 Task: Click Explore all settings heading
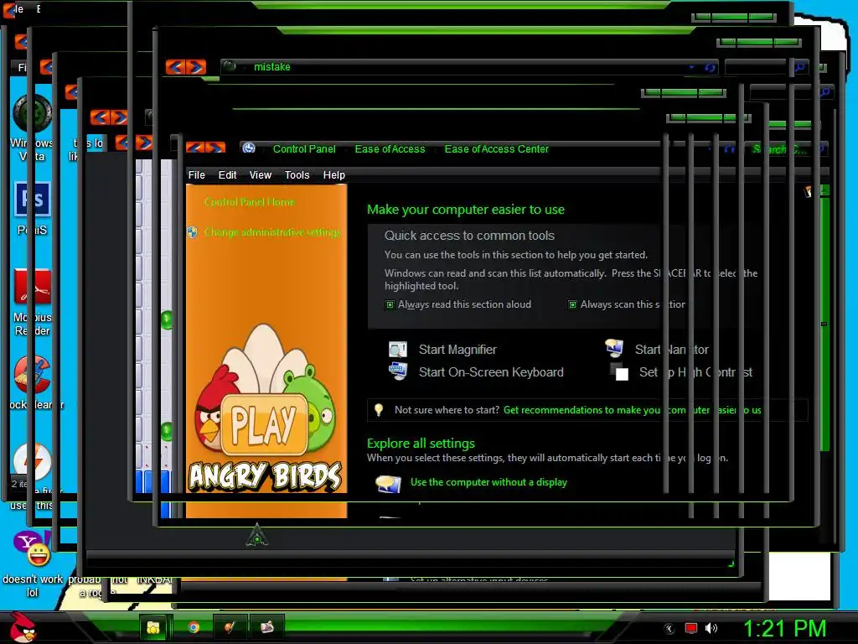tap(421, 443)
